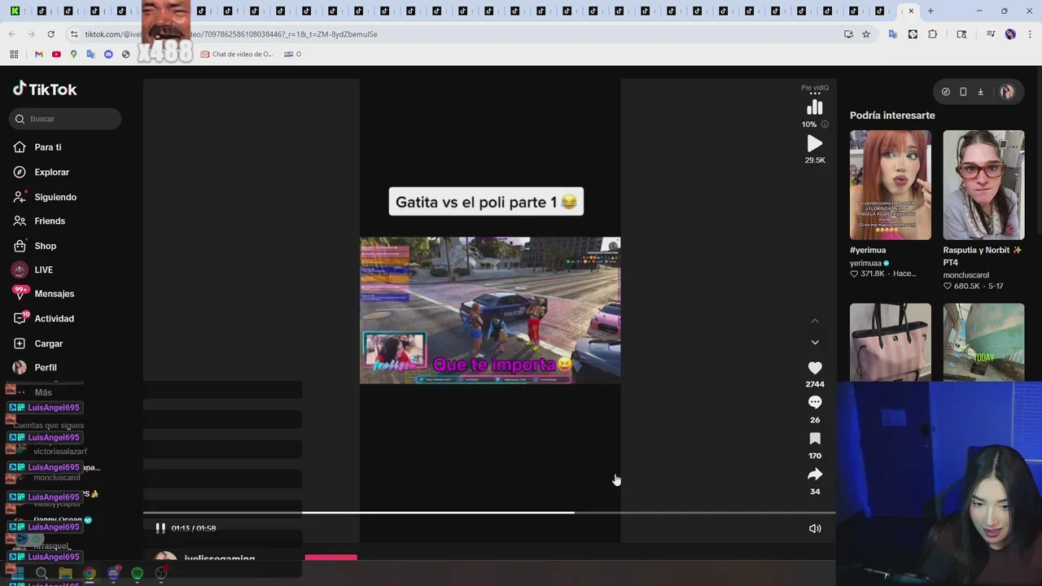Image resolution: width=1042 pixels, height=586 pixels.
Task: Go back in Chrome browser
Action: click(11, 34)
